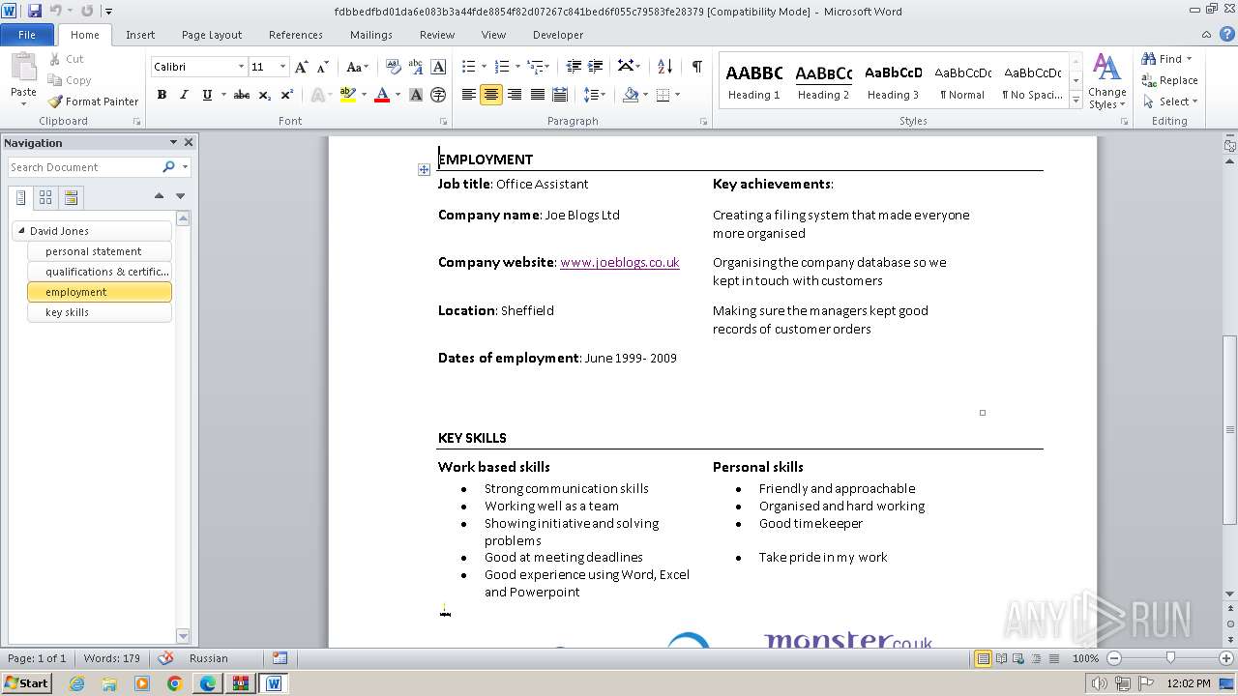Click the text highlight color button

click(347, 95)
